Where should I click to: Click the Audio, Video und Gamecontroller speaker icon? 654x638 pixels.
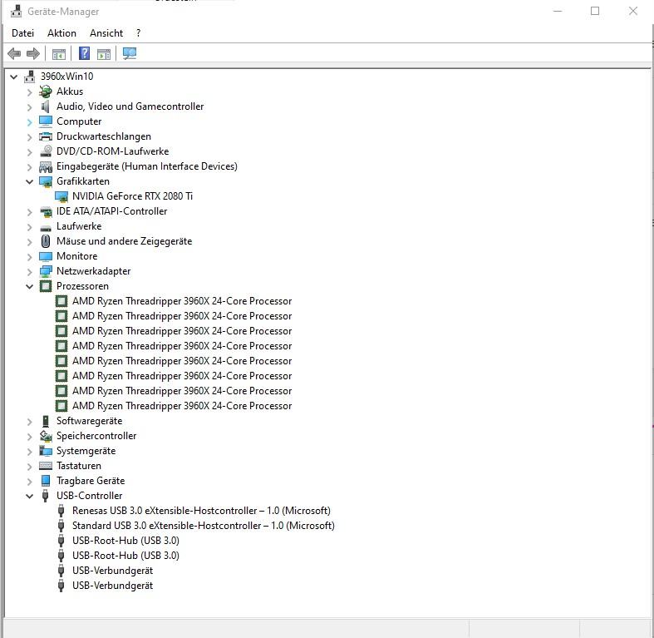pos(46,106)
